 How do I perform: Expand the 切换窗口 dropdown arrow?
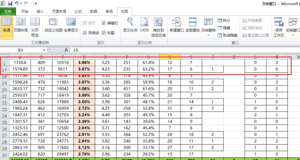[x=293, y=35]
